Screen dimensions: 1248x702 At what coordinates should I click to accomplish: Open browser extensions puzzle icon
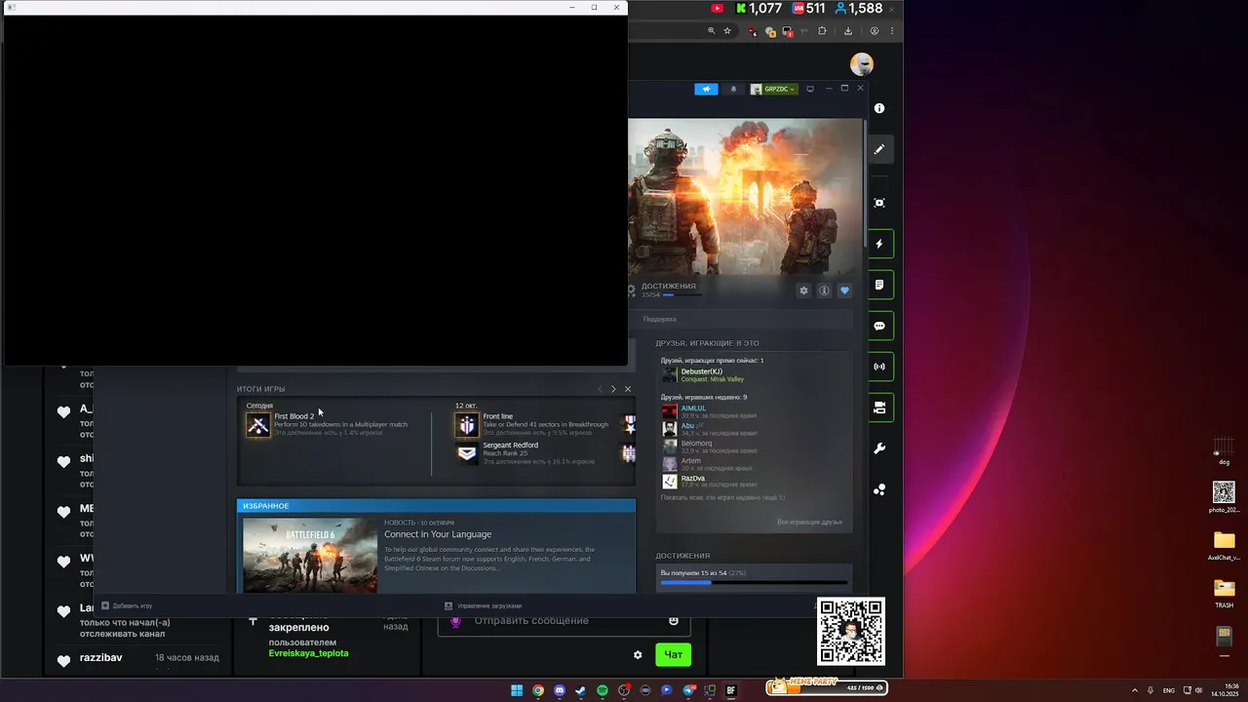[x=822, y=31]
